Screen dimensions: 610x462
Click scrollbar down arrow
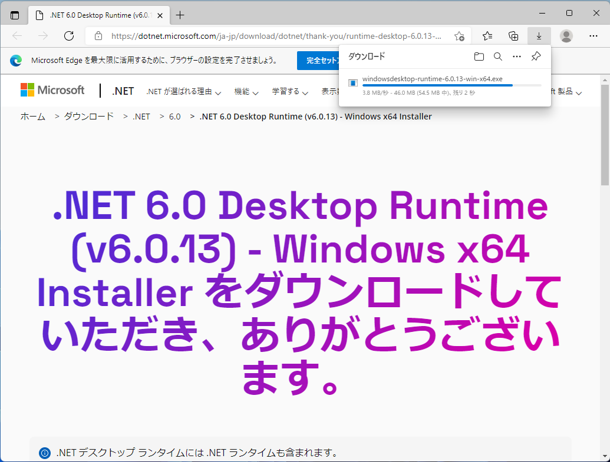605,456
